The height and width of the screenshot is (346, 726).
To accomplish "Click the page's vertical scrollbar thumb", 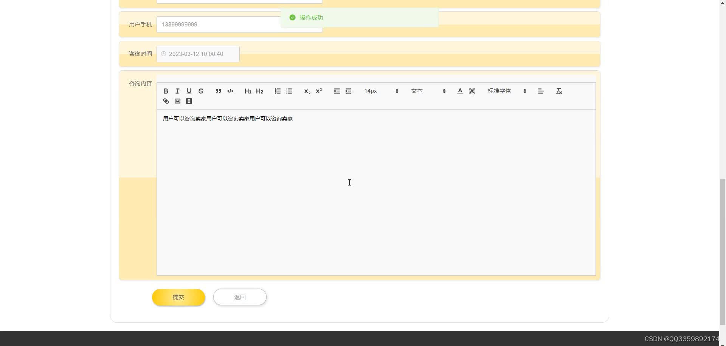I will (x=723, y=251).
